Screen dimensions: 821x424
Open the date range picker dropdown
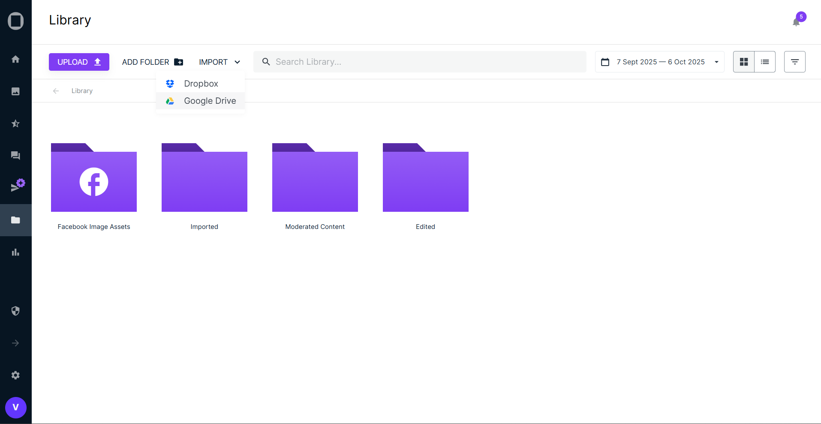tap(660, 62)
